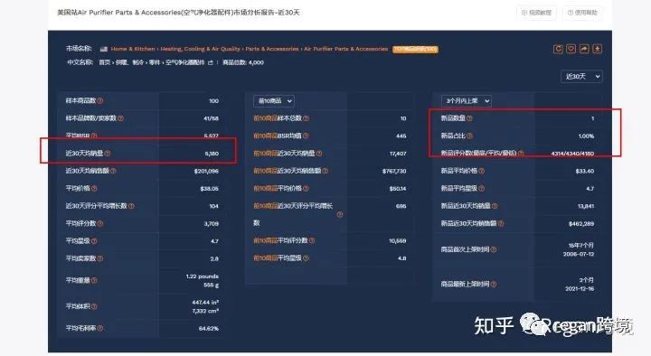
Task: Click help icon next to 样本商品数
Action: 100,101
